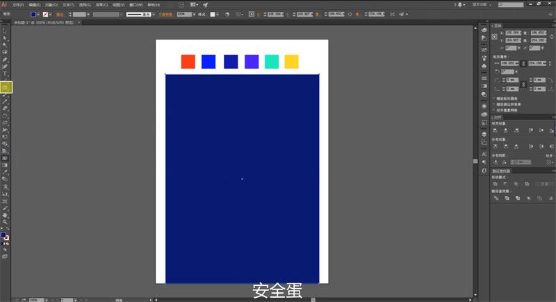Select the Lasso tool
The image size is (556, 302).
(x=5, y=52)
